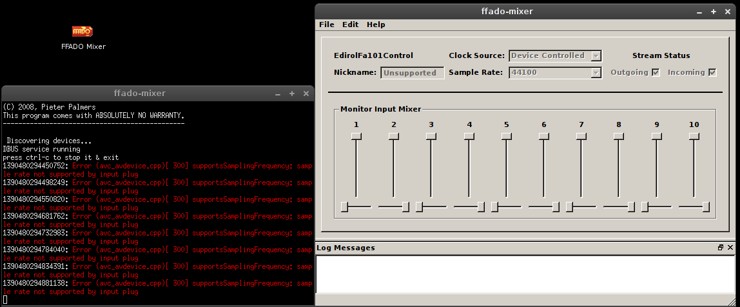Click the Nickname text field
The height and width of the screenshot is (307, 740).
(412, 73)
